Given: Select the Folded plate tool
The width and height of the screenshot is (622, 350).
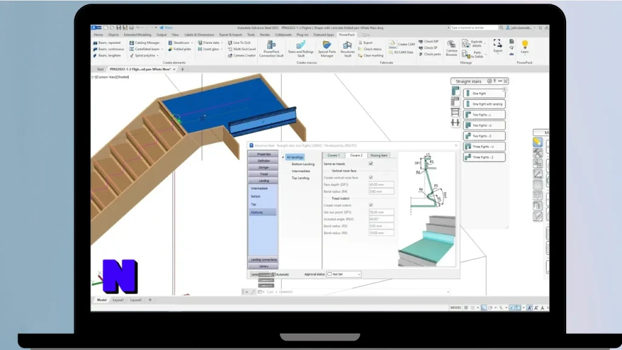Looking at the screenshot, I should point(179,49).
